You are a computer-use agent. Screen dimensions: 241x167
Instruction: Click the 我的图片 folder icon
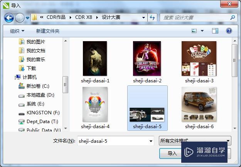tap(22, 42)
